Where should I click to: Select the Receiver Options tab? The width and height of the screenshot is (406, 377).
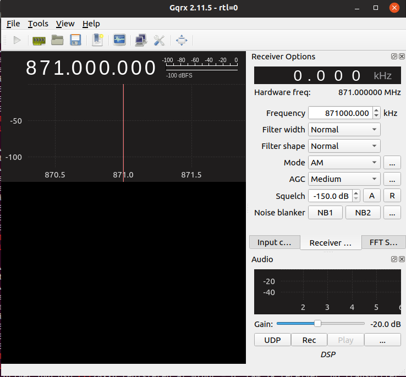[331, 243]
